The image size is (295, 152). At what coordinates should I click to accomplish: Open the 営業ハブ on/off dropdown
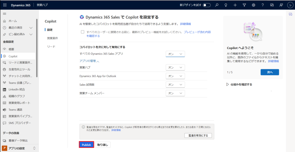point(175,67)
